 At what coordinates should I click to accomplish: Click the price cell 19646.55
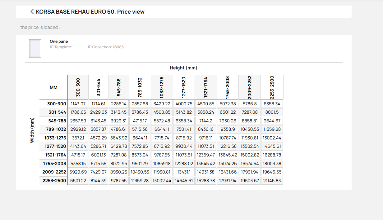[x=272, y=172]
